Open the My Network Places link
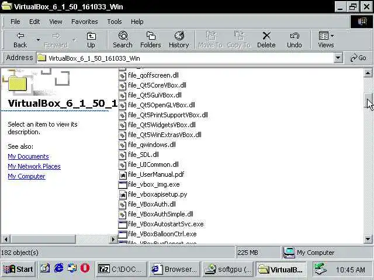The height and width of the screenshot is (280, 374). (x=34, y=166)
